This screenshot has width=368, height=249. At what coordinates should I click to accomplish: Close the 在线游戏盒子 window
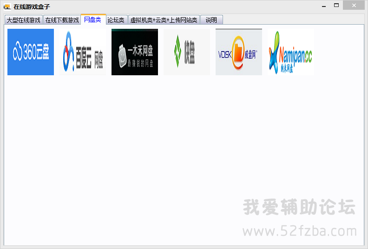pyautogui.click(x=354, y=5)
